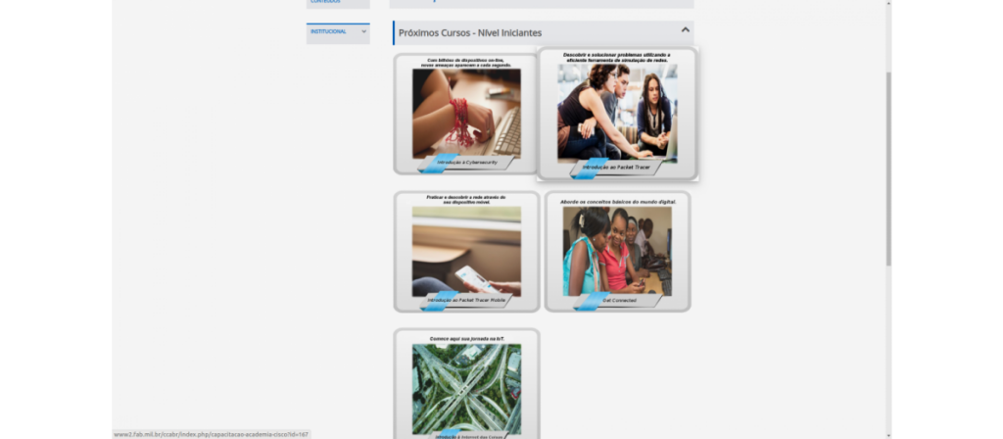Click 'Aborde os conceitos básicos do mundo digital.'
Screen dimensions: 1003x439
618,202
